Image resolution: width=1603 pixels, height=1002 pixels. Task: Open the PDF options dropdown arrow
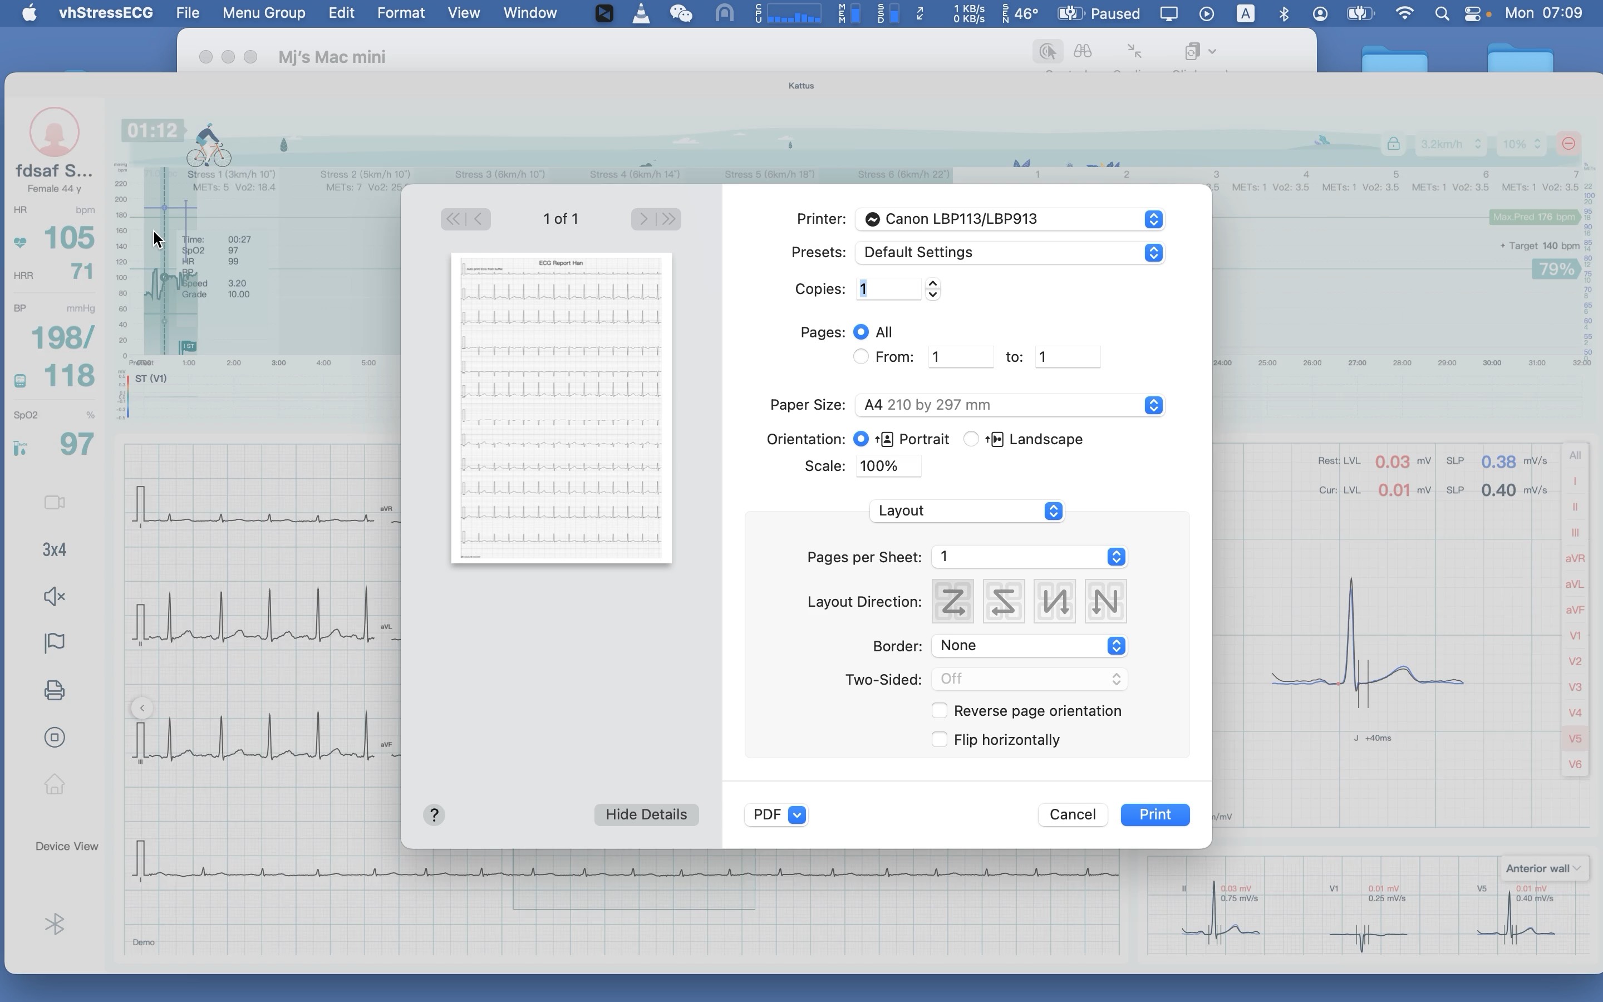[797, 814]
